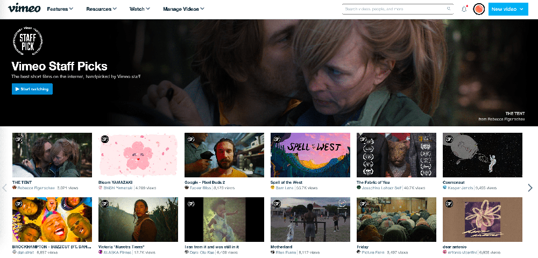This screenshot has height=258, width=538.
Task: Open THE TENT video thumbnail
Action: coord(52,155)
